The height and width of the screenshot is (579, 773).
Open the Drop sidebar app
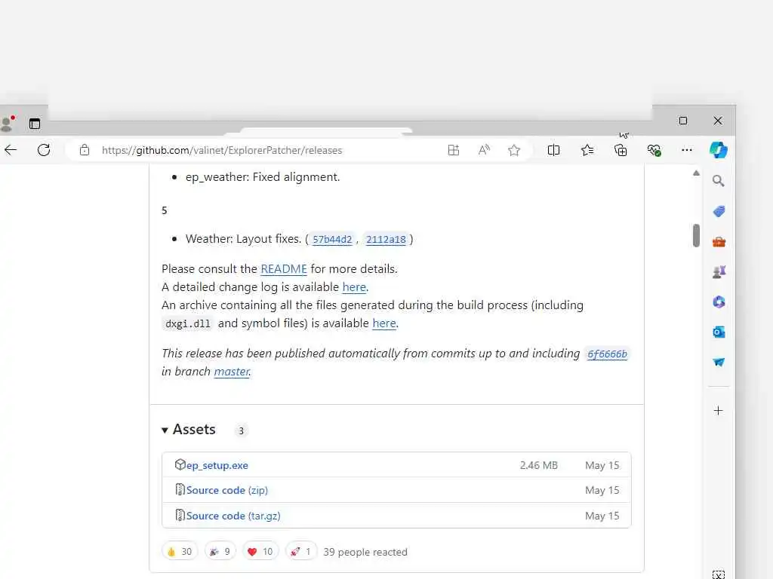click(719, 363)
